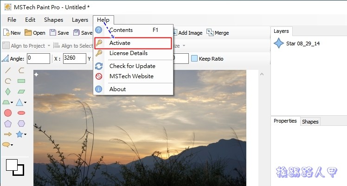Click the New document toolbar button

[12, 33]
